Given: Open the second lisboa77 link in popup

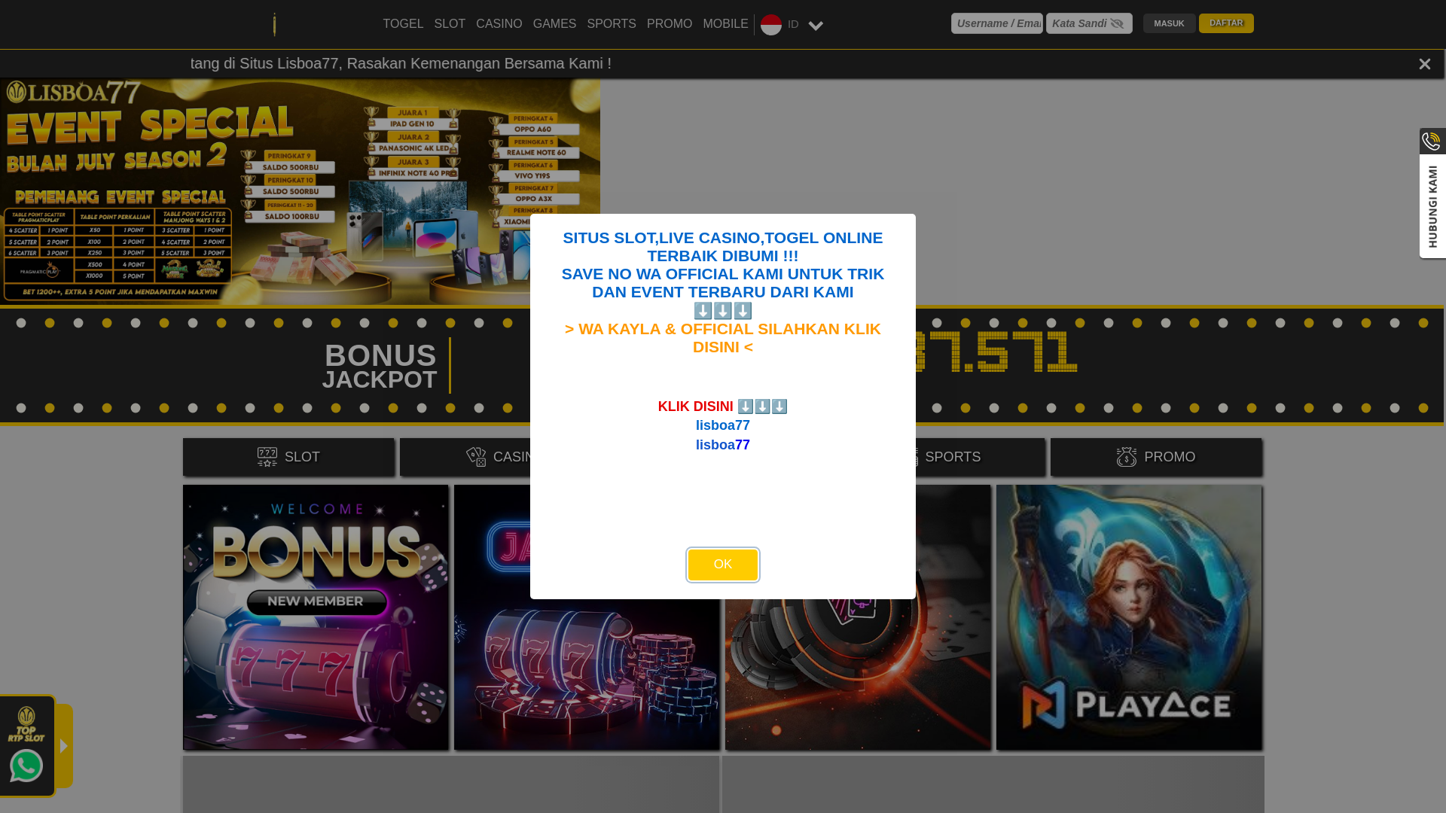Looking at the screenshot, I should pos(722,445).
